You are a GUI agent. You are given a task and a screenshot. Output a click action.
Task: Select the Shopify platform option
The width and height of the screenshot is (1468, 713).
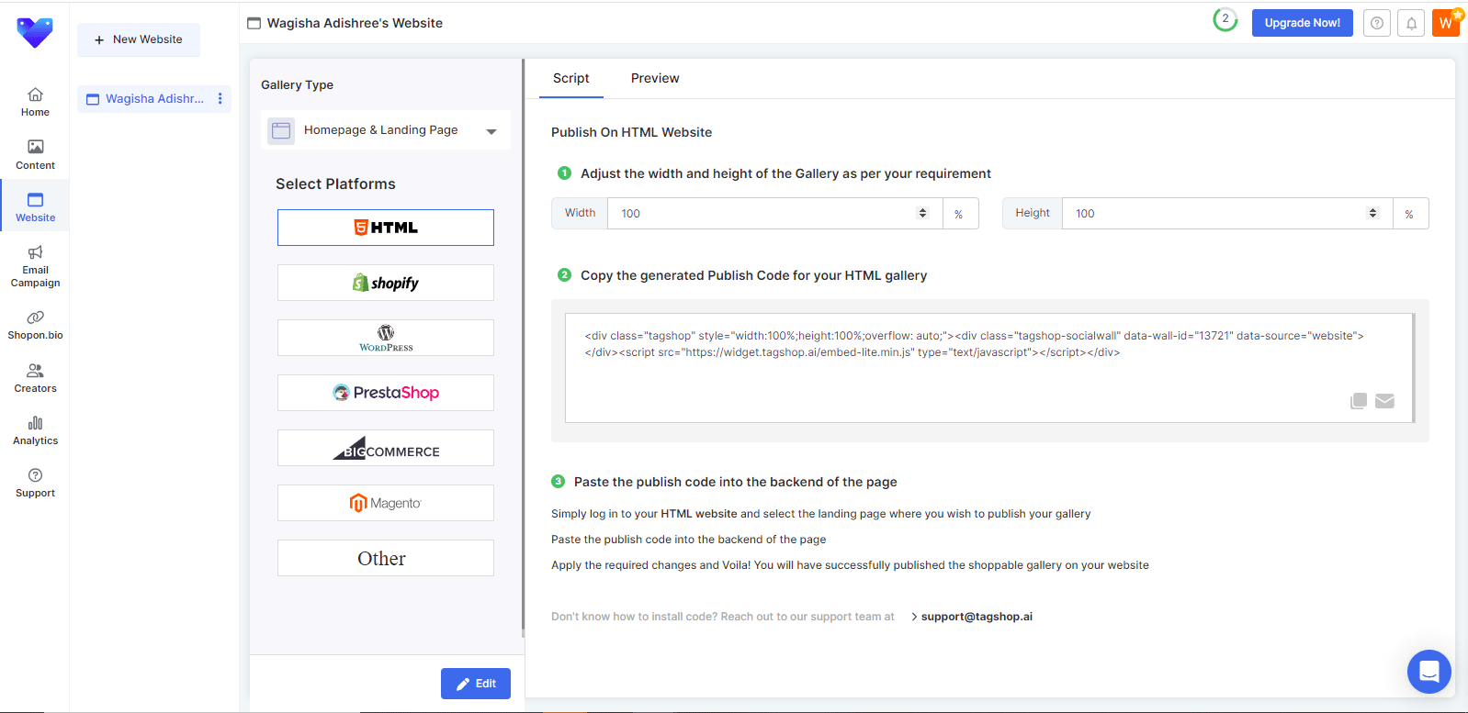click(386, 283)
